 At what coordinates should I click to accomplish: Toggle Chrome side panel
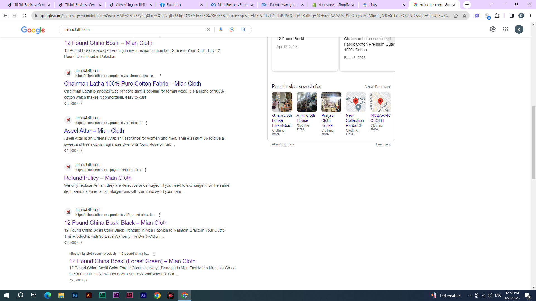pos(511,16)
